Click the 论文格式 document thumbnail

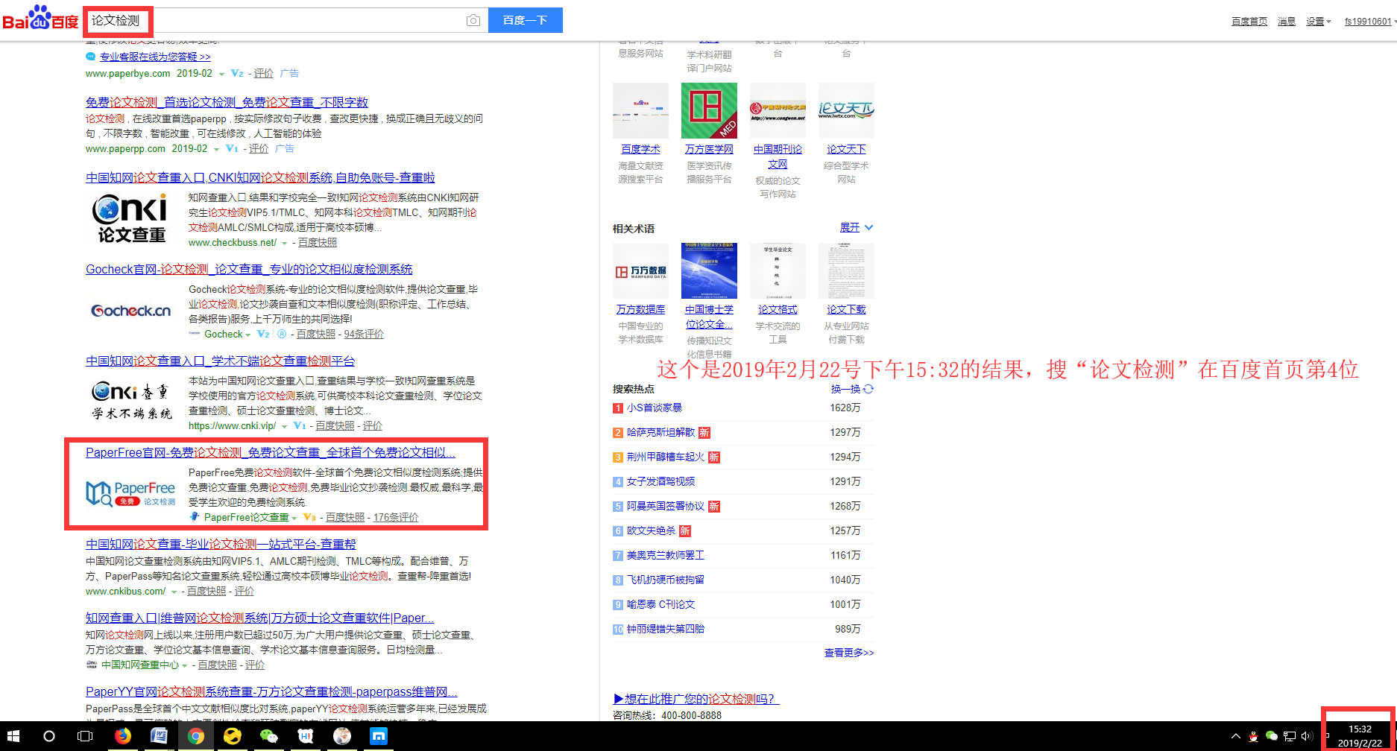pos(778,270)
